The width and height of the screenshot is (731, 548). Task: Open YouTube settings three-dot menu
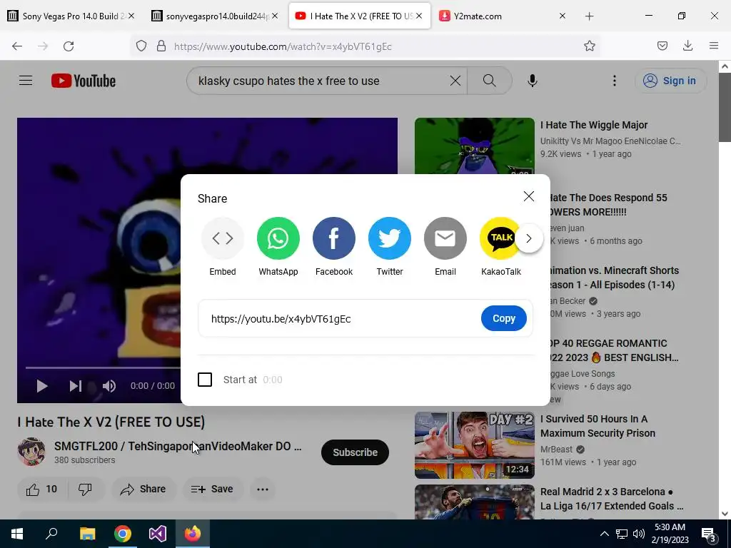coord(615,81)
